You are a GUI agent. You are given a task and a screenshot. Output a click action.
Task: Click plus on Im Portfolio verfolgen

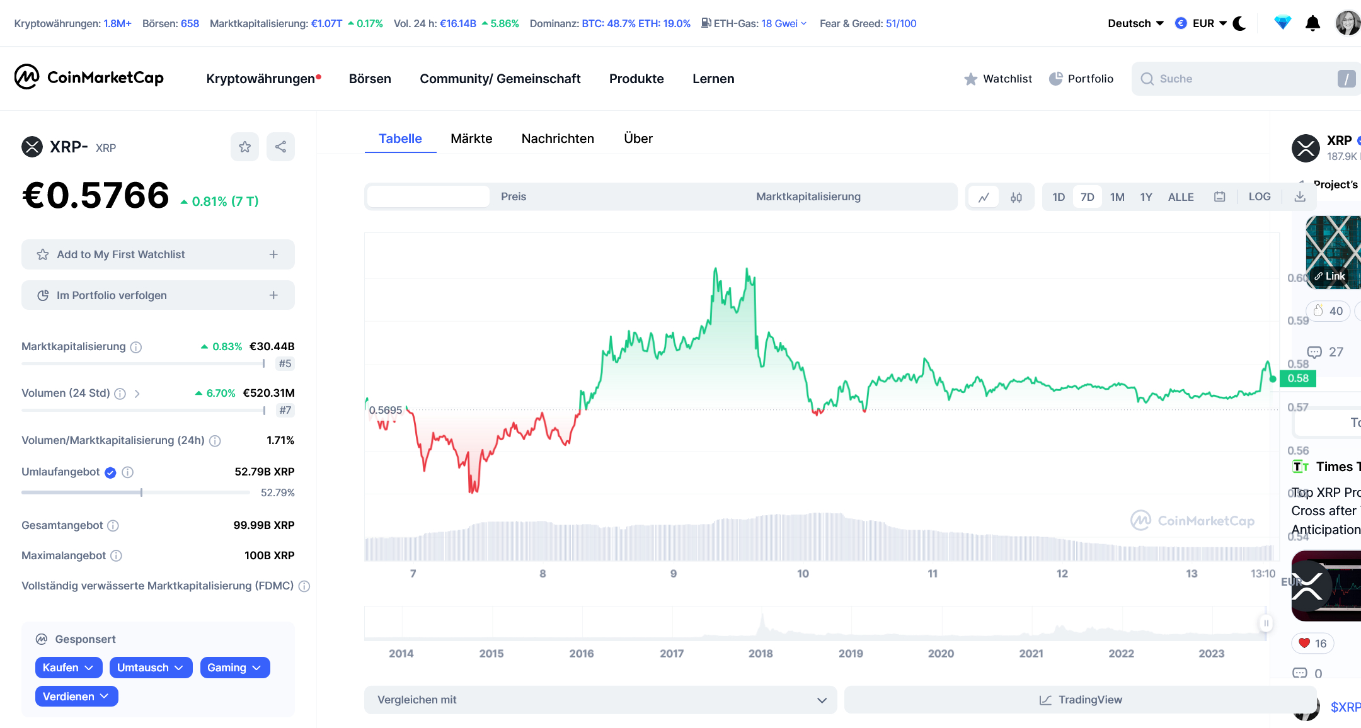[x=273, y=295]
